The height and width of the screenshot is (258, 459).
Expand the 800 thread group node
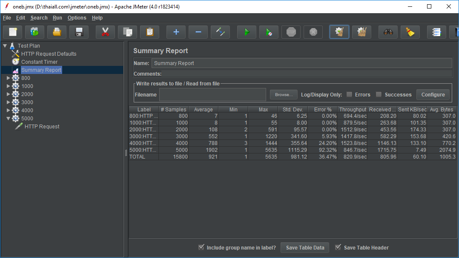pos(9,78)
